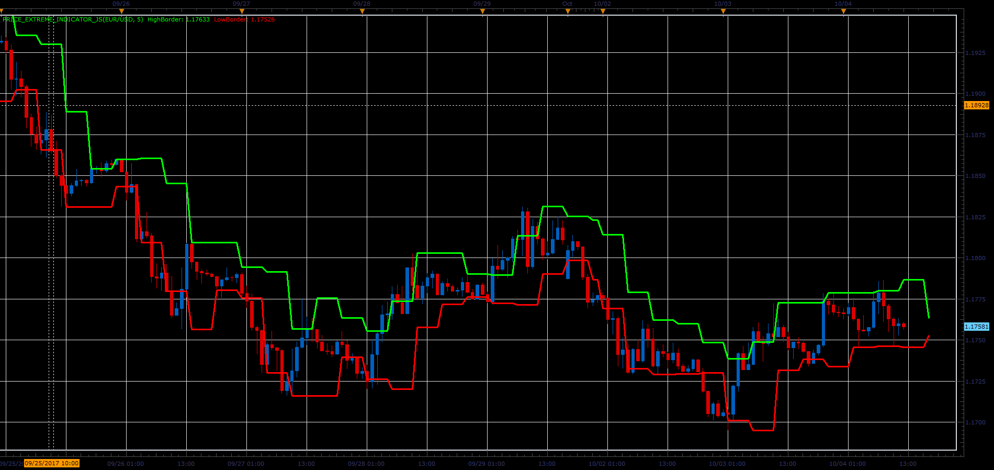This screenshot has width=994, height=470.
Task: Click the 1.1925 price axis label
Action: (975, 53)
